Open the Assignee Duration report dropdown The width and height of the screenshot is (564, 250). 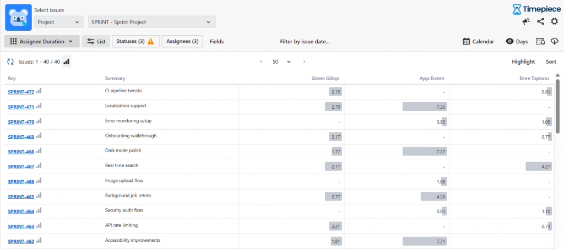[42, 41]
